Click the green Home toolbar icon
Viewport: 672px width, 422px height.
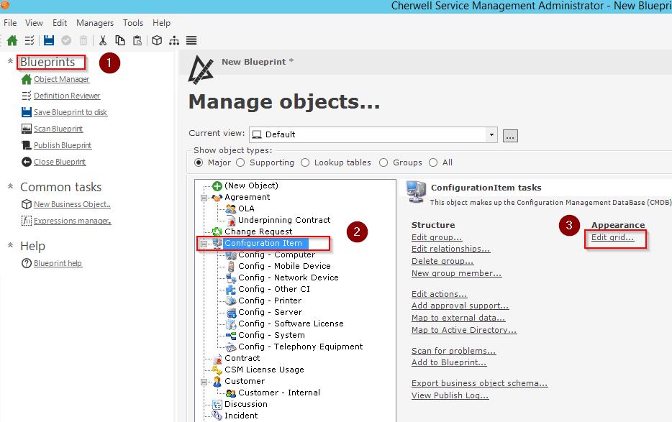click(x=12, y=40)
